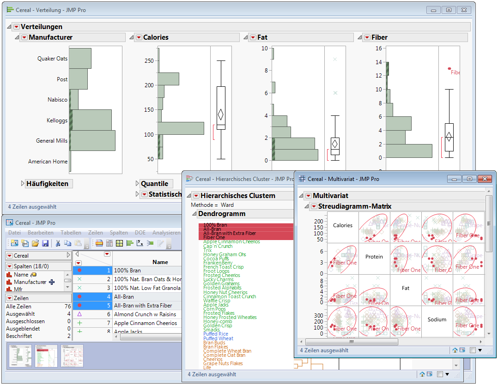The height and width of the screenshot is (385, 498).
Task: Click the Name column header
Action: pos(160,262)
